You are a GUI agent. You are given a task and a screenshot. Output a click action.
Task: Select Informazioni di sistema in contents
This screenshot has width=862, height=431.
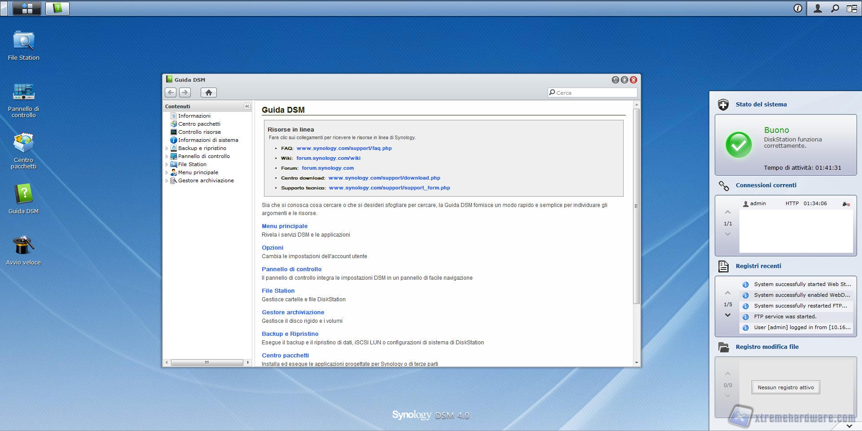[x=208, y=140]
